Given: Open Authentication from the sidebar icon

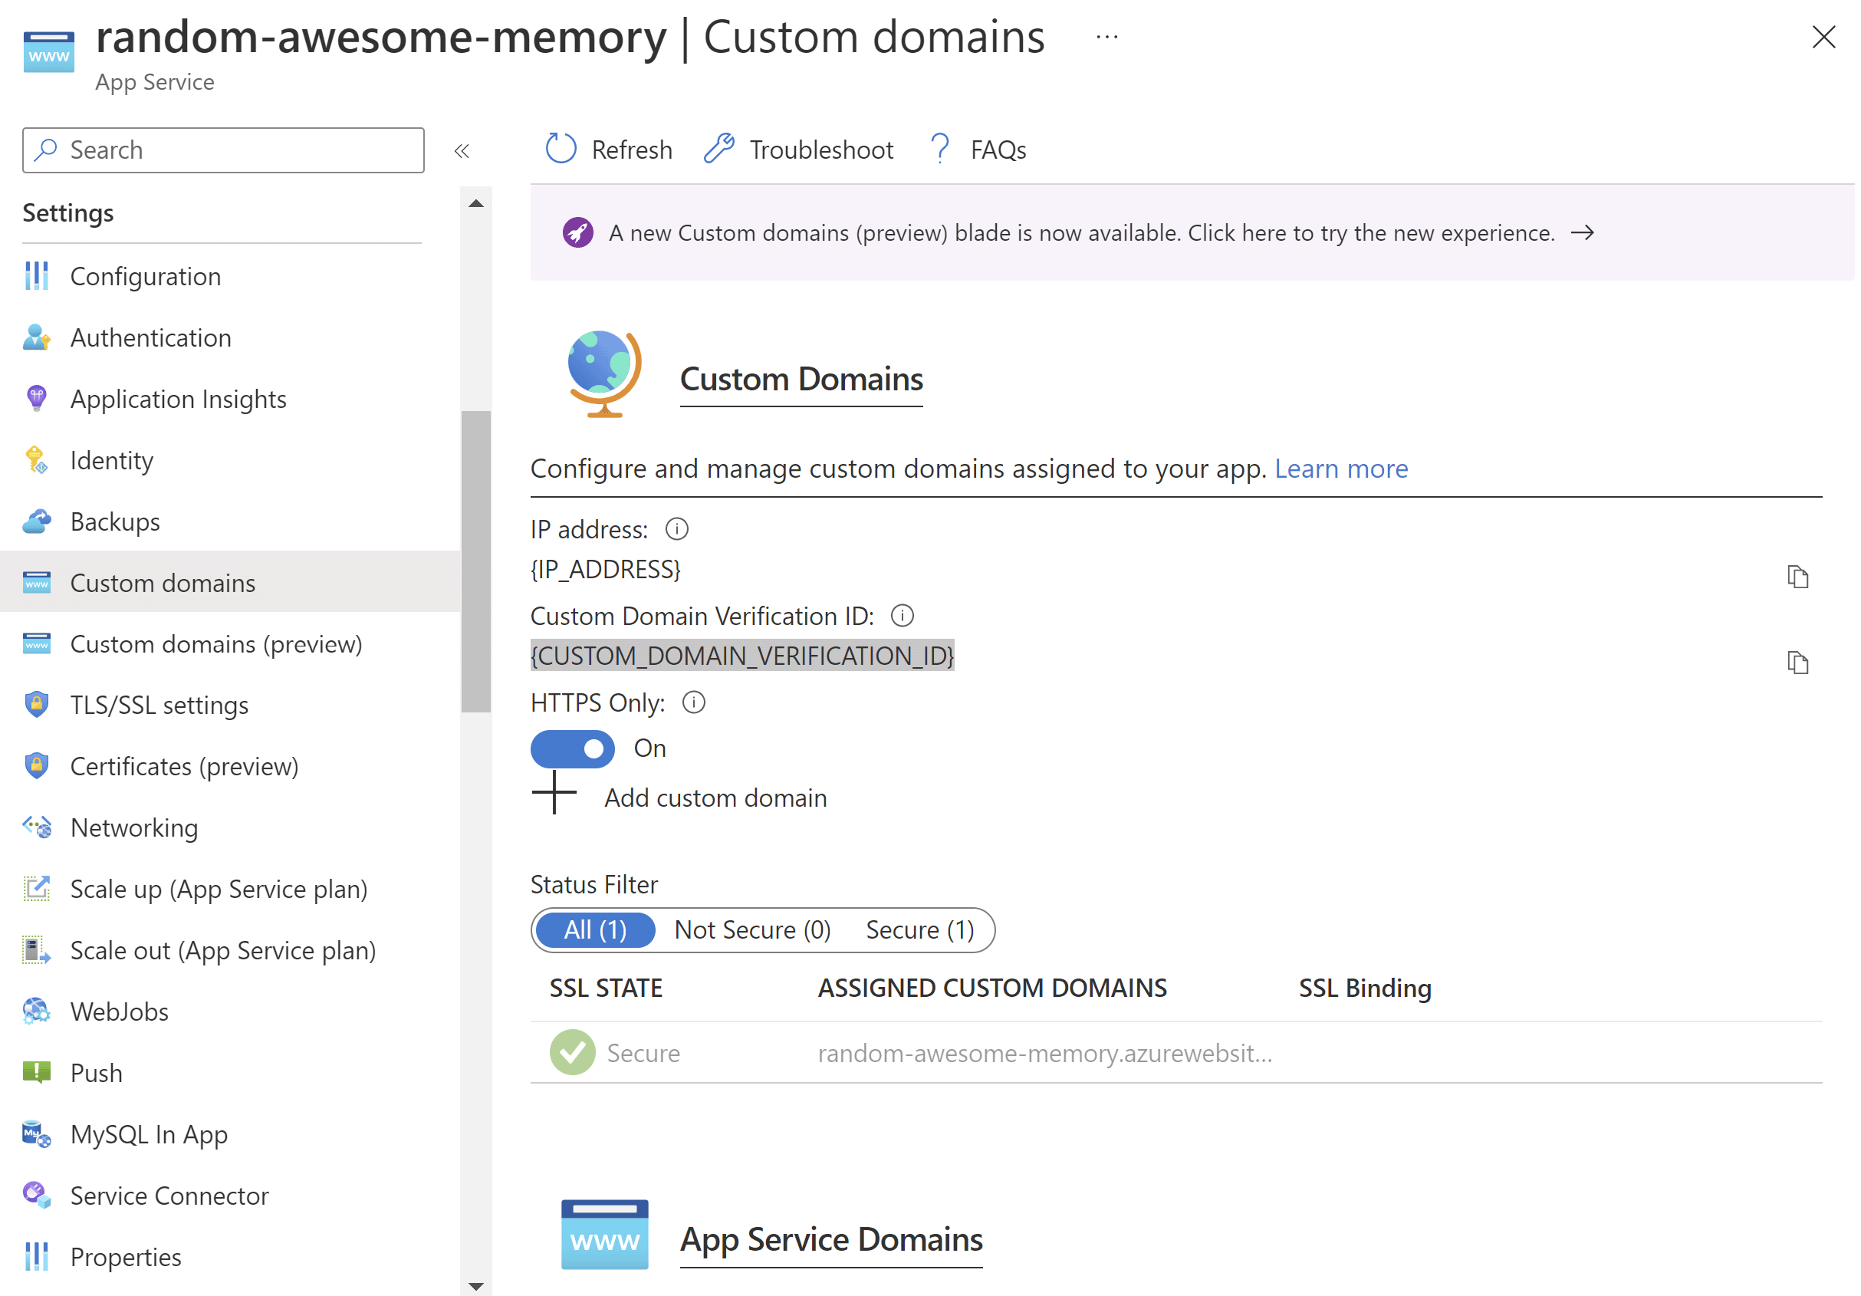Looking at the screenshot, I should pyautogui.click(x=36, y=337).
